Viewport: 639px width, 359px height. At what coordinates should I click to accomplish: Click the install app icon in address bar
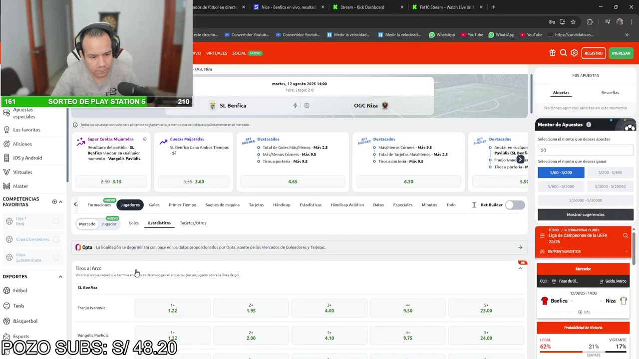pos(562,22)
